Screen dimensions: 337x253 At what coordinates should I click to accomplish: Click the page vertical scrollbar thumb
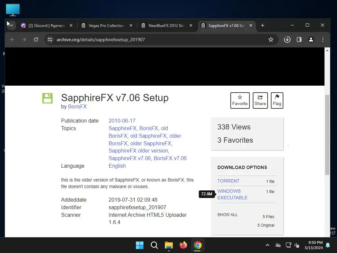click(327, 135)
